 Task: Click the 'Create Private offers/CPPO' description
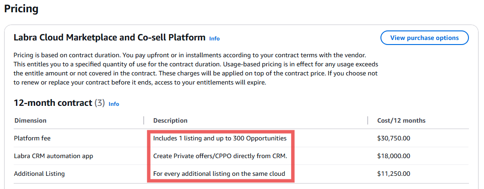pos(220,156)
